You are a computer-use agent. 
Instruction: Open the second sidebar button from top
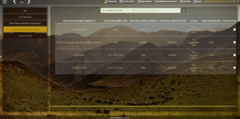25,17
